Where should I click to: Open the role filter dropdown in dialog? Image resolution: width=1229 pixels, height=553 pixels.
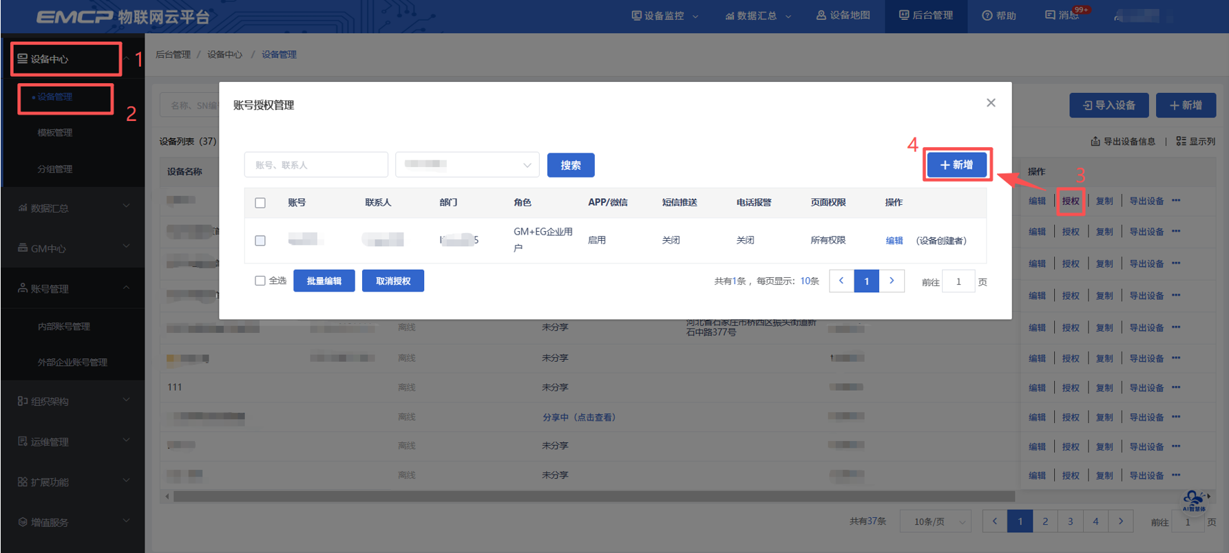click(x=467, y=165)
